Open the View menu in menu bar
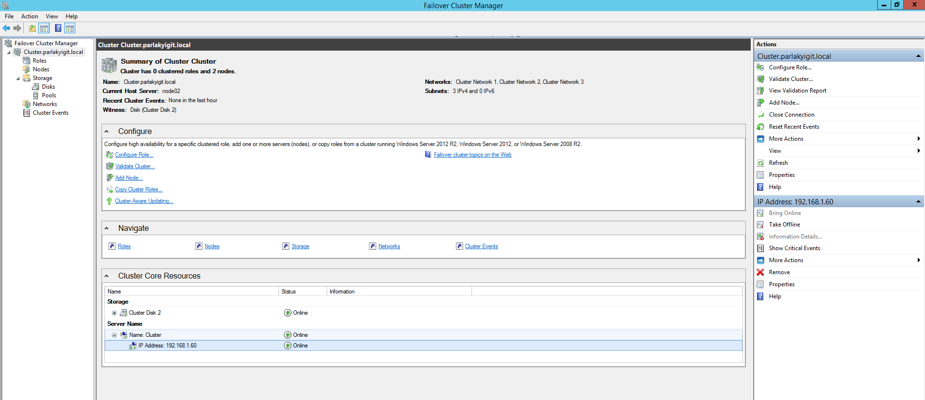 [52, 16]
